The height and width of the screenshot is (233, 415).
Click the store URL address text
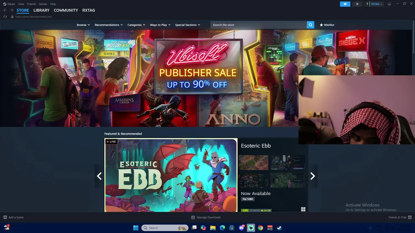pyautogui.click(x=33, y=17)
